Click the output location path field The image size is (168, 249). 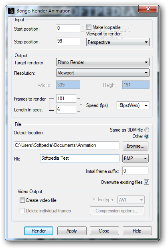tap(67, 145)
